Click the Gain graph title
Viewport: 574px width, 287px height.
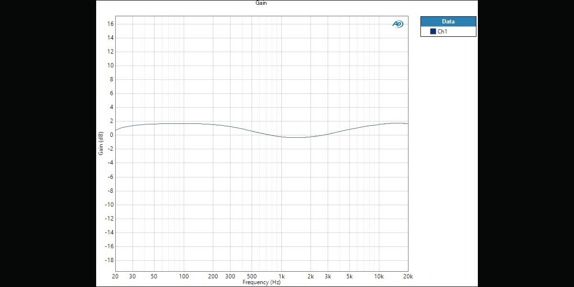point(261,3)
